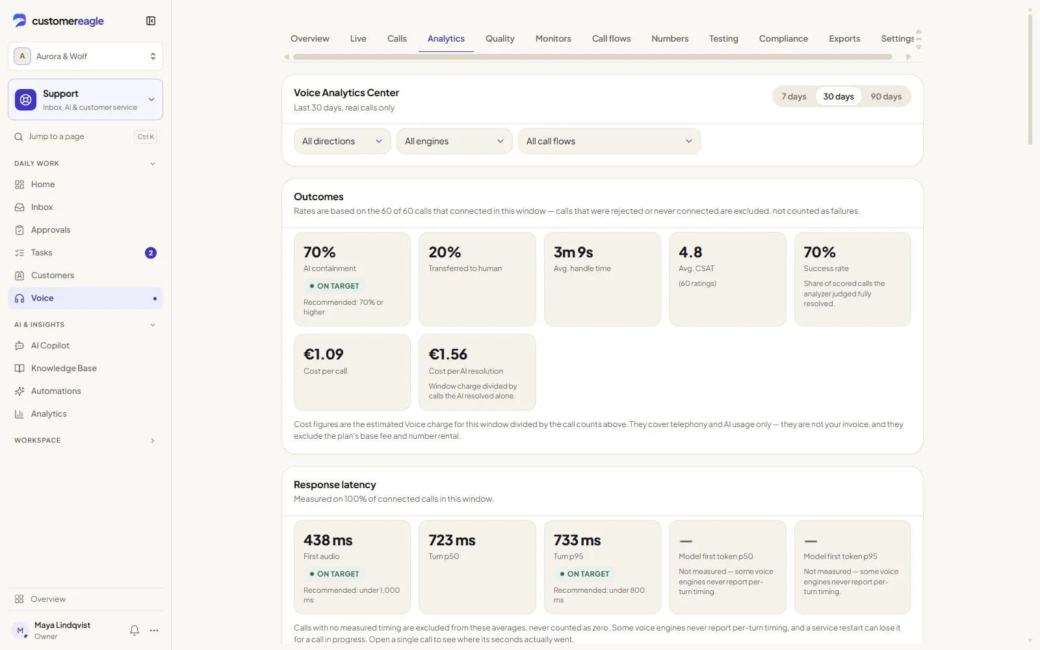Open the Exports tab

pos(844,39)
